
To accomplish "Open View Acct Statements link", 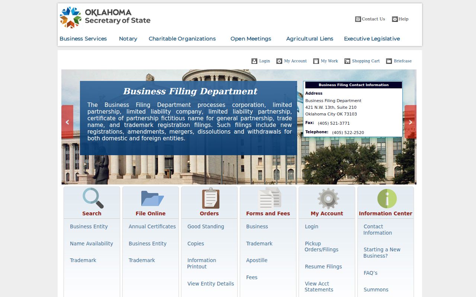I will 319,287.
